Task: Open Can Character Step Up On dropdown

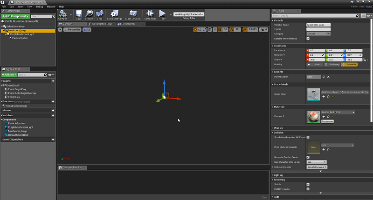Action: click(x=317, y=162)
